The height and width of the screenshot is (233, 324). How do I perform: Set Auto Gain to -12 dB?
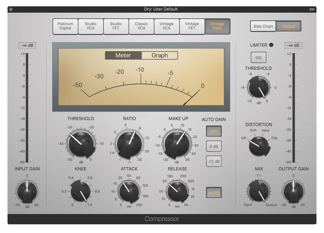(x=214, y=161)
